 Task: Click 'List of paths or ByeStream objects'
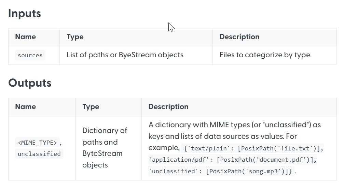tap(125, 55)
